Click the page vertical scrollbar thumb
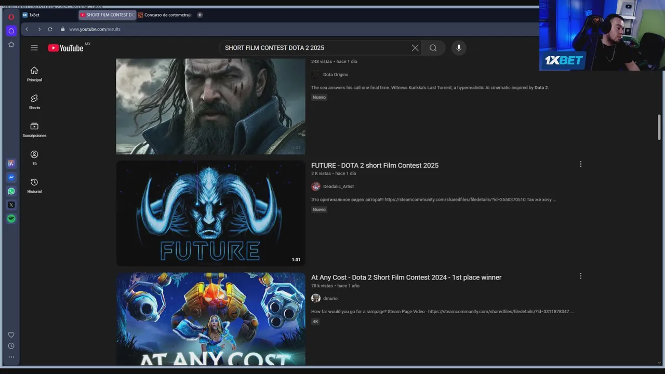 click(659, 127)
